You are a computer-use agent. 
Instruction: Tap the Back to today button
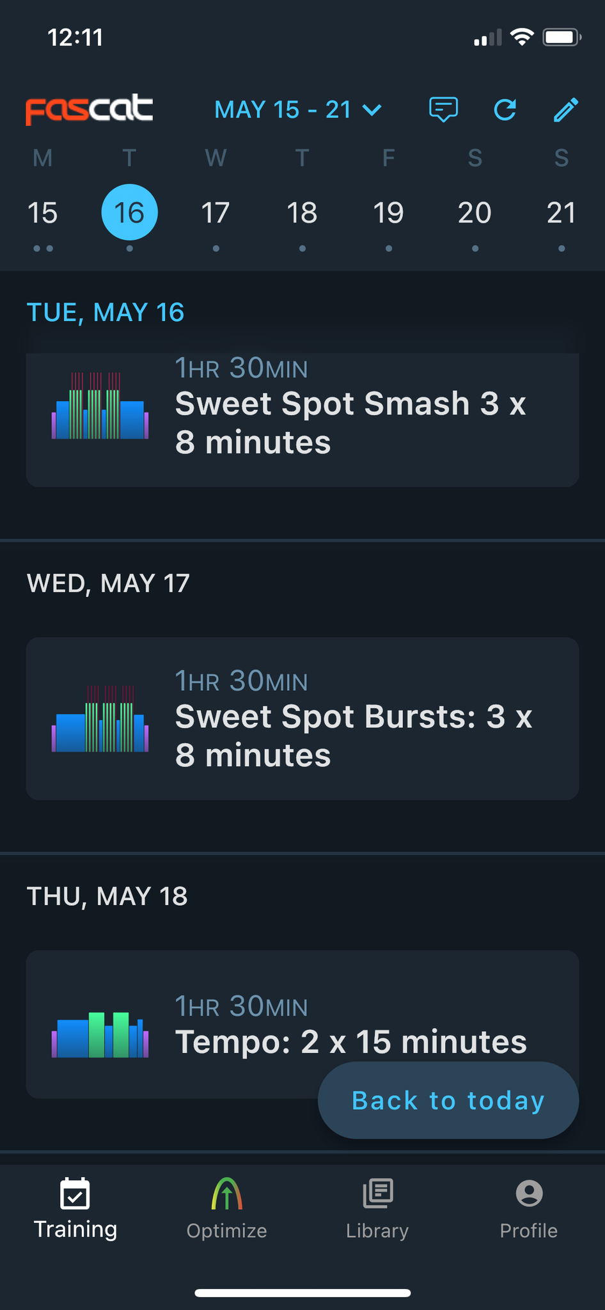click(x=448, y=1100)
